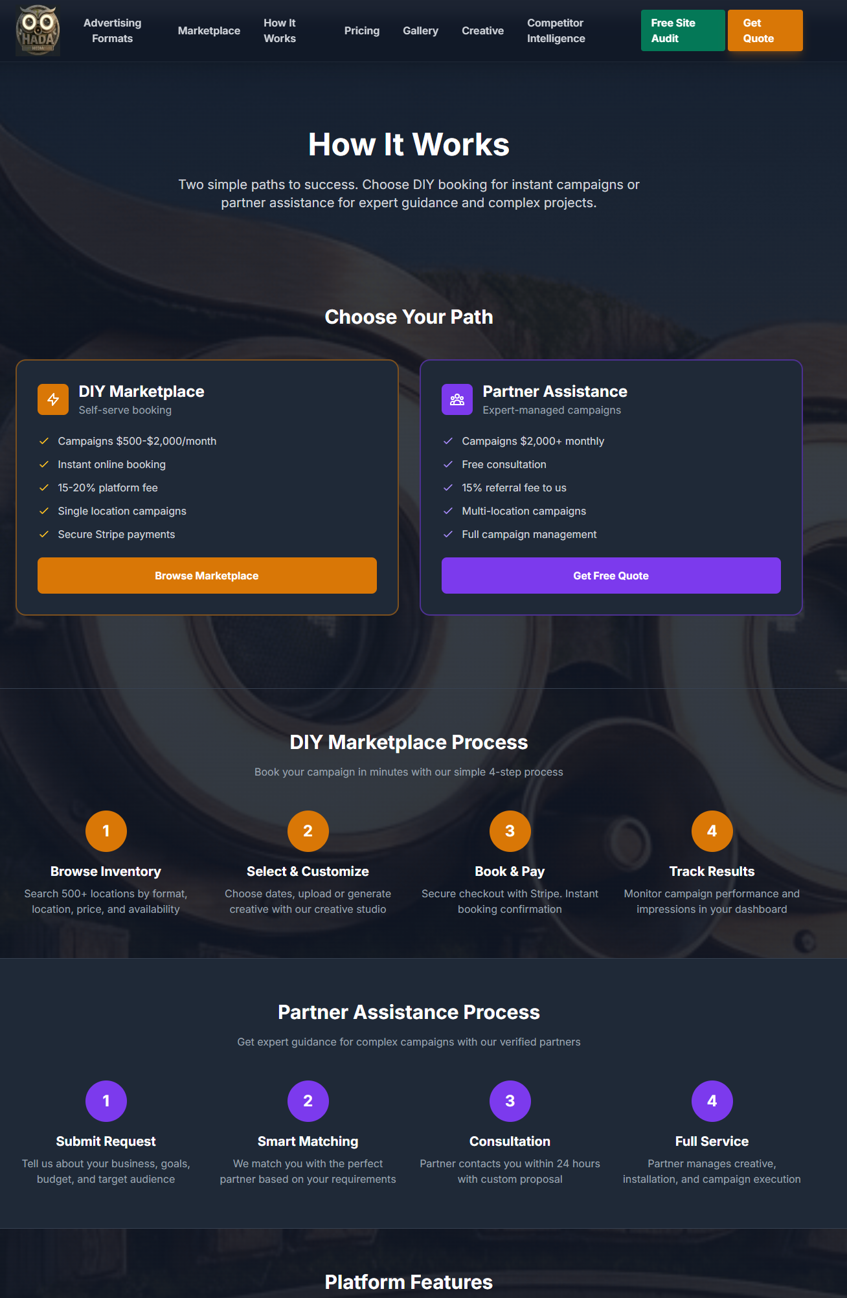Click the "How It Works" main heading
The width and height of the screenshot is (847, 1298).
(x=409, y=144)
